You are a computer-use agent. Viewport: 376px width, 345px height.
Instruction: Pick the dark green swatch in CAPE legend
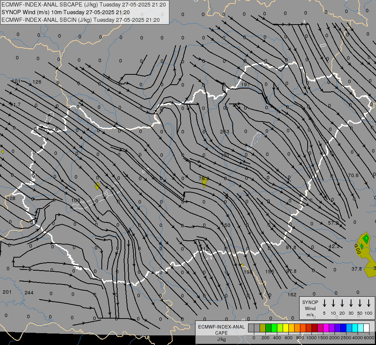point(268,328)
